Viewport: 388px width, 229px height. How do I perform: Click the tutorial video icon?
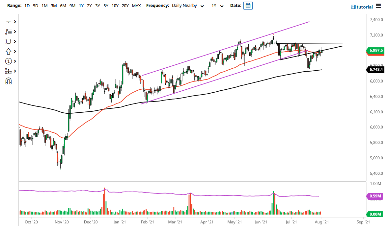pyautogui.click(x=353, y=7)
